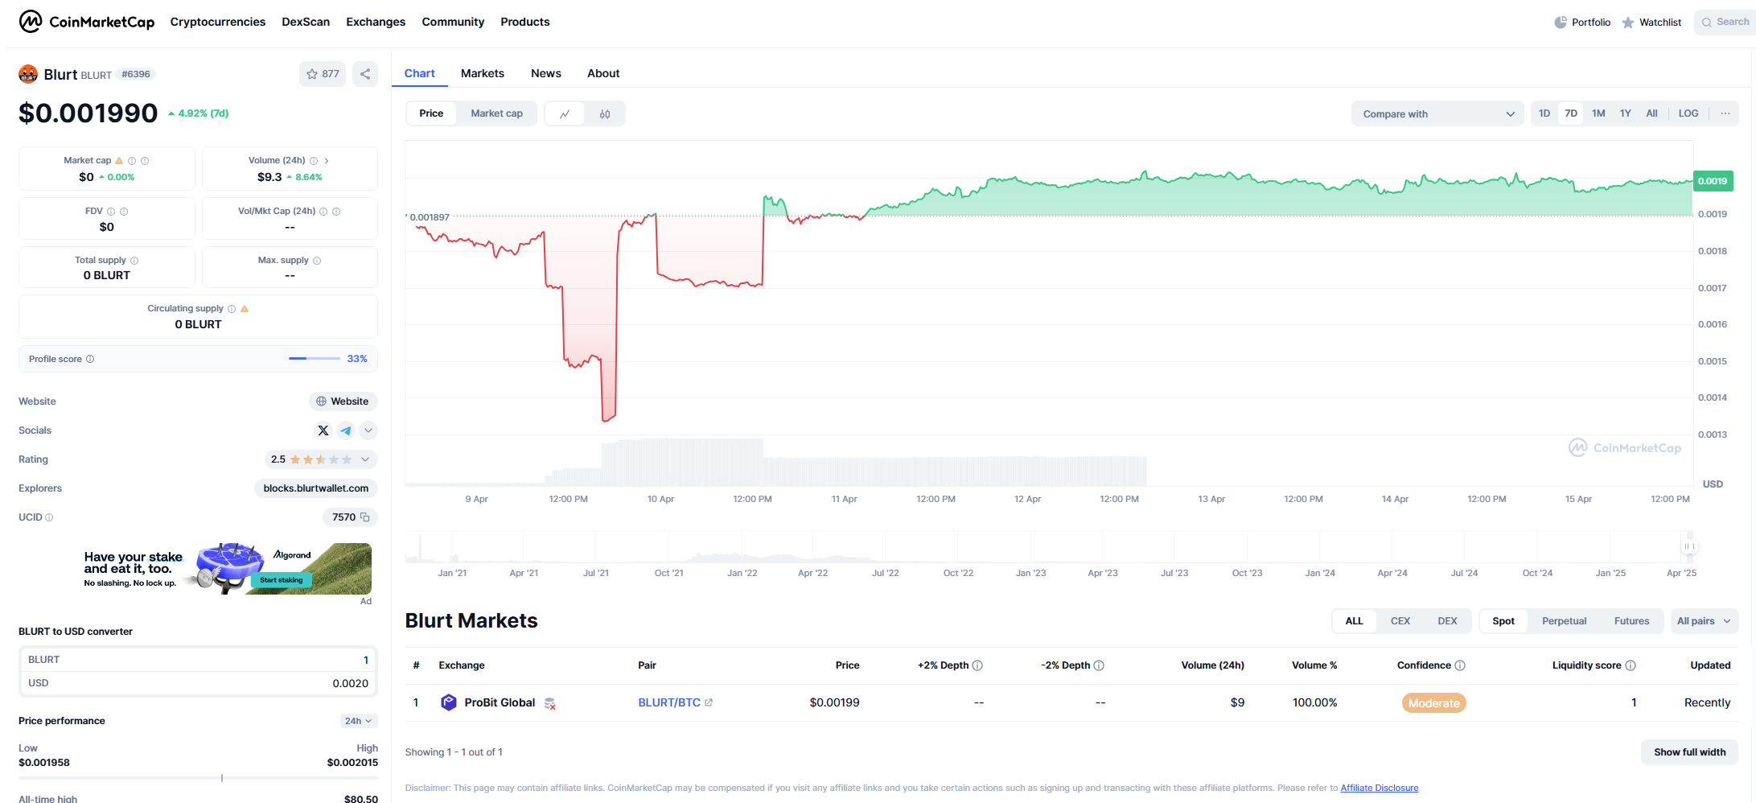Click the Portfolio pie icon

point(1561,23)
